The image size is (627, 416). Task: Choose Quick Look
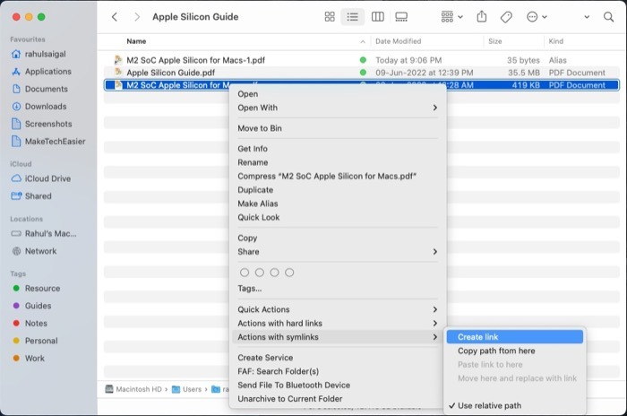[258, 217]
